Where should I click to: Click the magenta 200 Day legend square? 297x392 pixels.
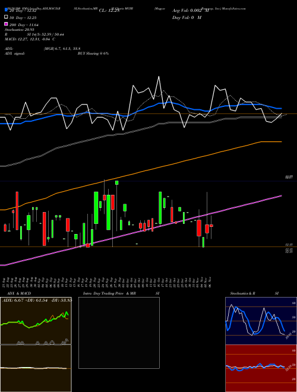(x=6, y=24)
